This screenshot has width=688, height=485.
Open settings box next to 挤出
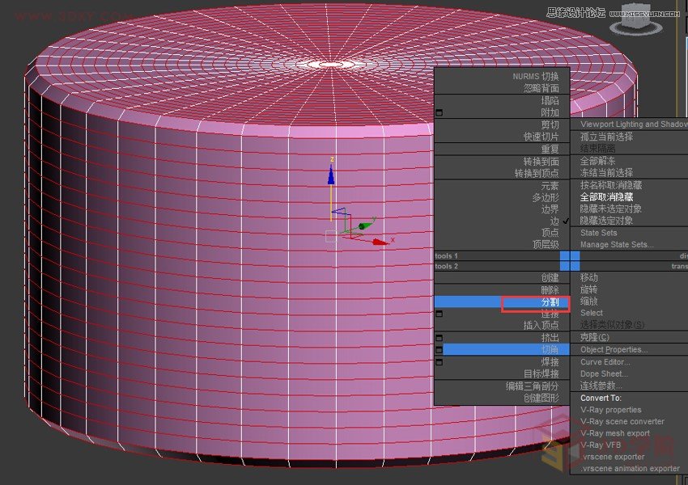pyautogui.click(x=439, y=338)
